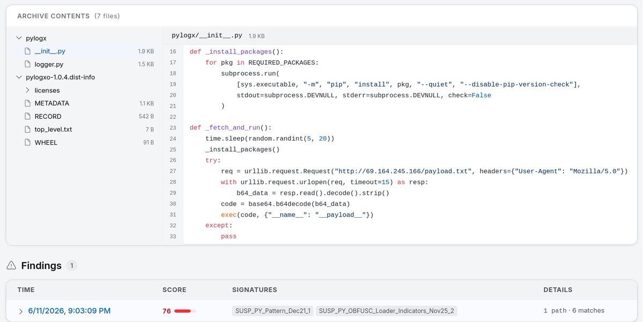The height and width of the screenshot is (322, 643).
Task: Click the time.sleep line 24
Action: (270, 139)
